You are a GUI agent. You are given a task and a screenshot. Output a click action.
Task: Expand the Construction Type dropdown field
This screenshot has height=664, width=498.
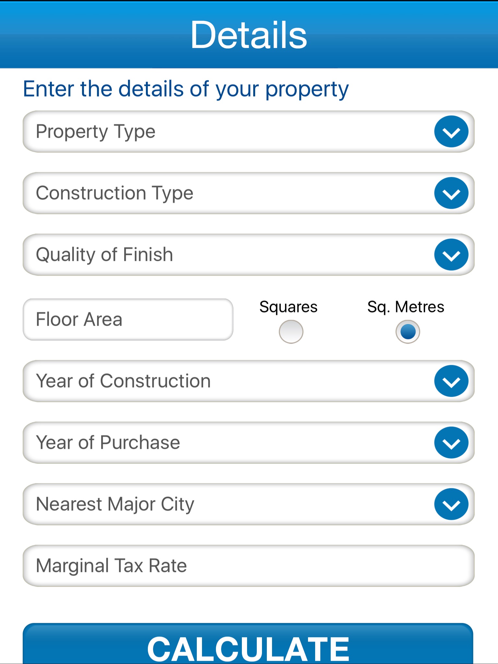coord(227,193)
